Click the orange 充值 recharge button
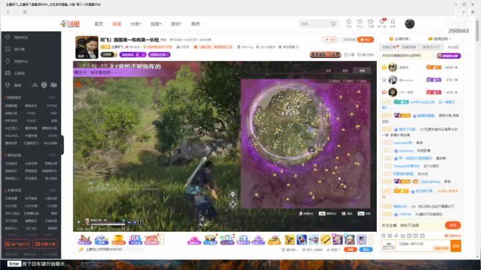The height and width of the screenshot is (270, 481). (350, 249)
